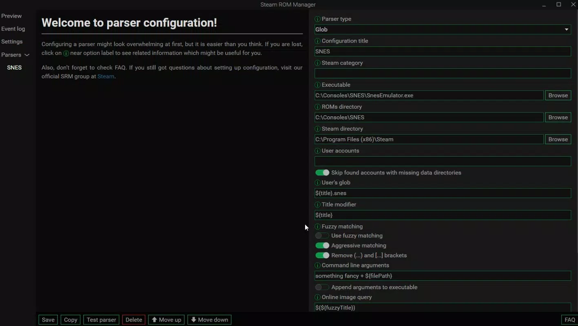Show info for Fuzzy matching
This screenshot has width=578, height=326.
317,227
